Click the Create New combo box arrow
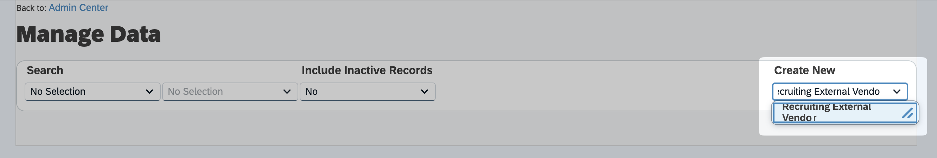The height and width of the screenshot is (158, 937). coord(897,92)
